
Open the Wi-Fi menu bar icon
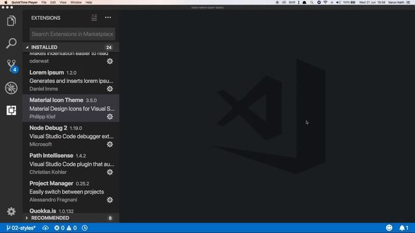pos(326,3)
